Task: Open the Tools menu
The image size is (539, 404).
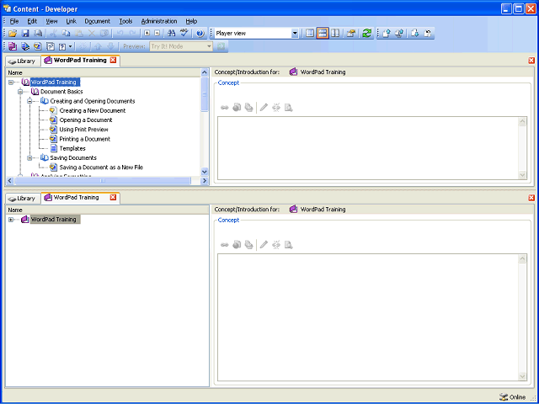Action: coord(125,21)
